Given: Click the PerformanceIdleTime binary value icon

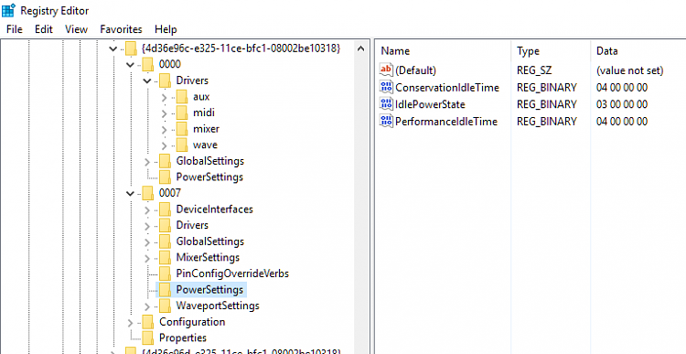Looking at the screenshot, I should pyautogui.click(x=386, y=121).
